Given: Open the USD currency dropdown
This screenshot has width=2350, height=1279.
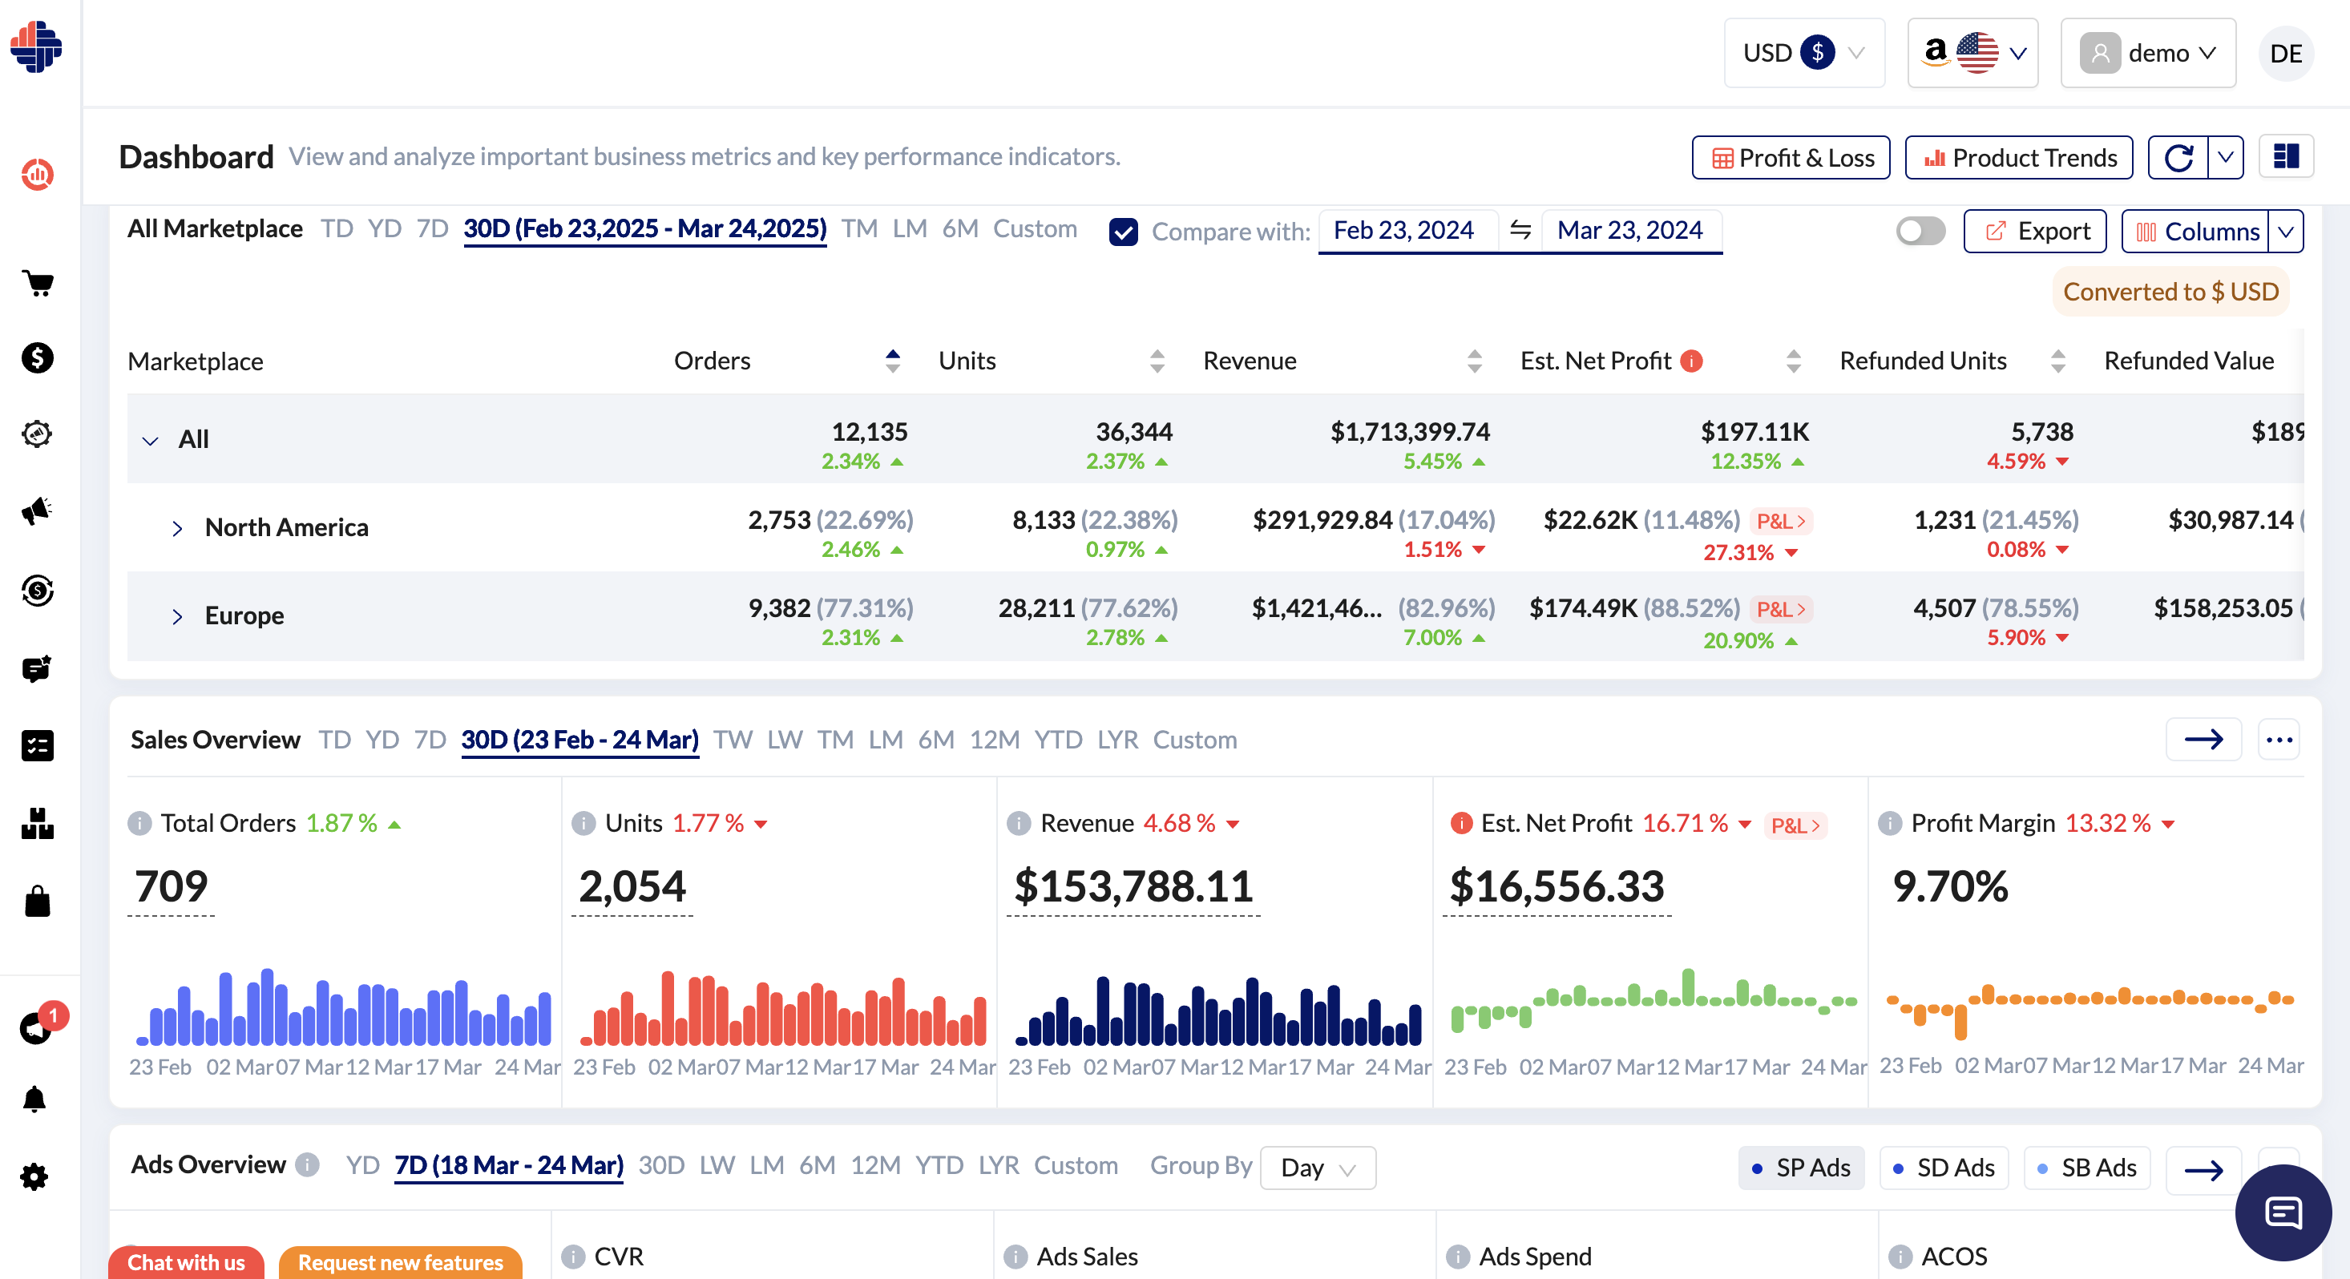Looking at the screenshot, I should tap(1803, 52).
